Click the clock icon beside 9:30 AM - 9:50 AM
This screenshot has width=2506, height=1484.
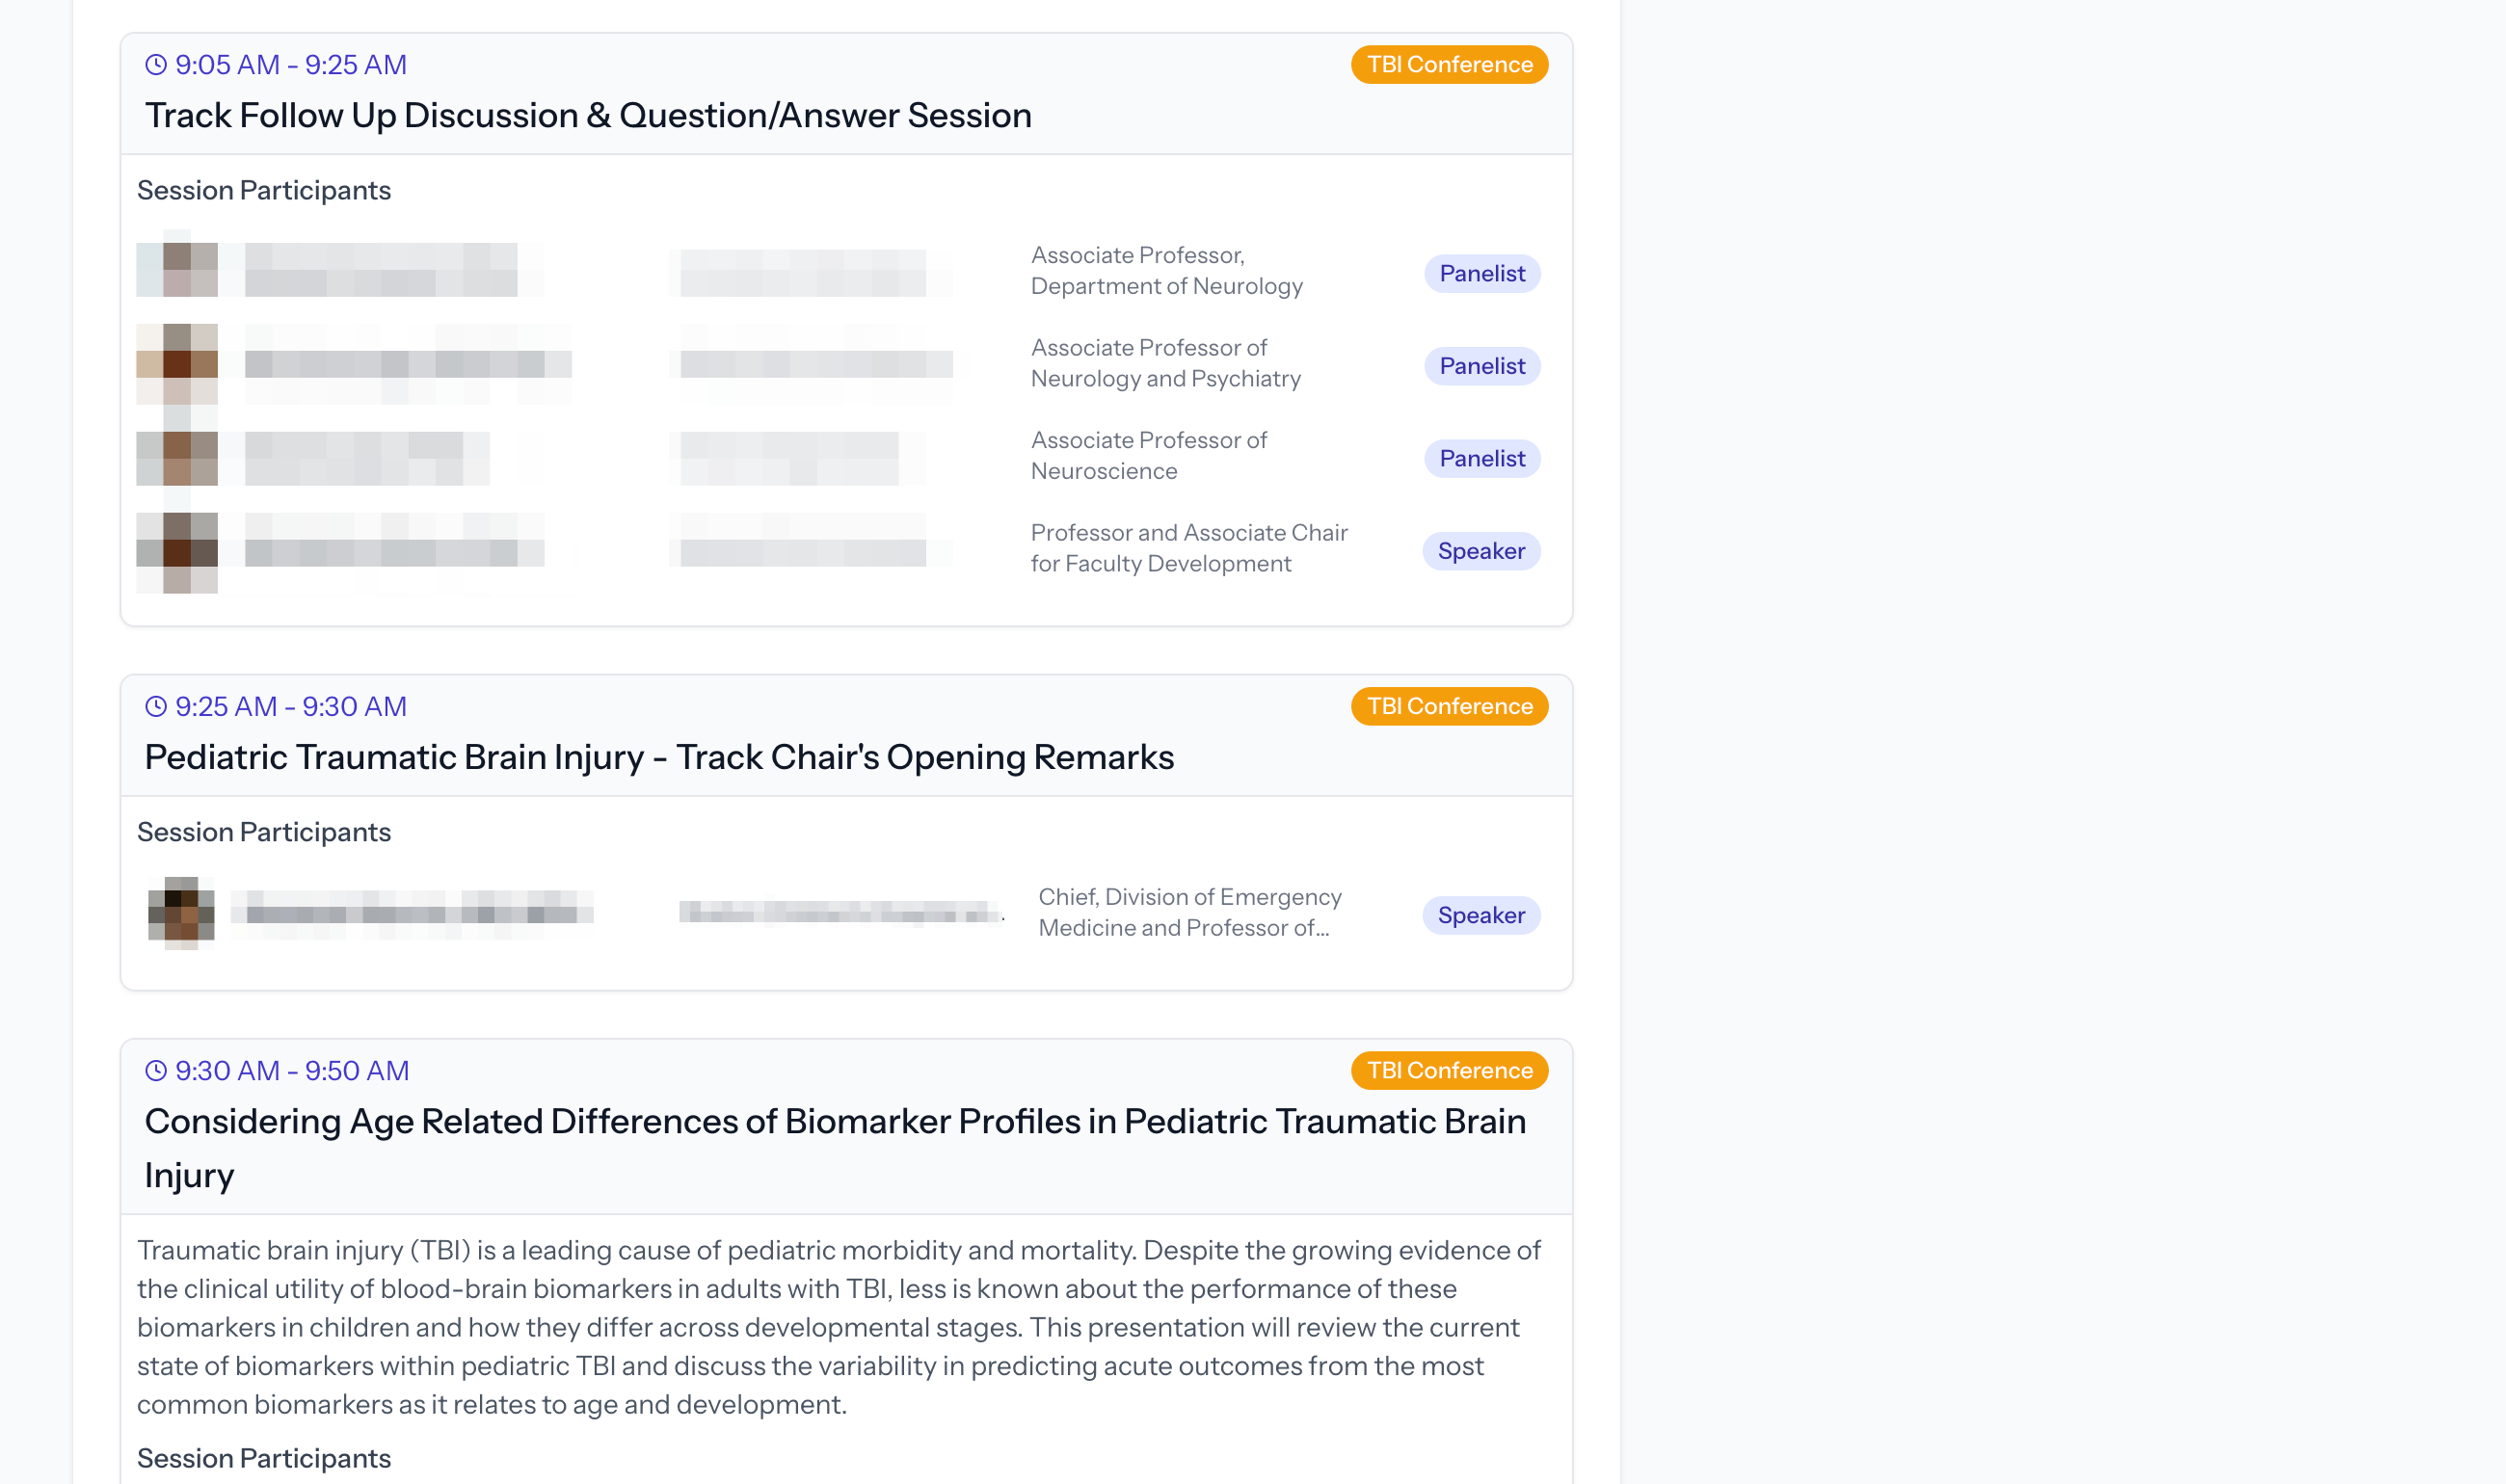[156, 1071]
